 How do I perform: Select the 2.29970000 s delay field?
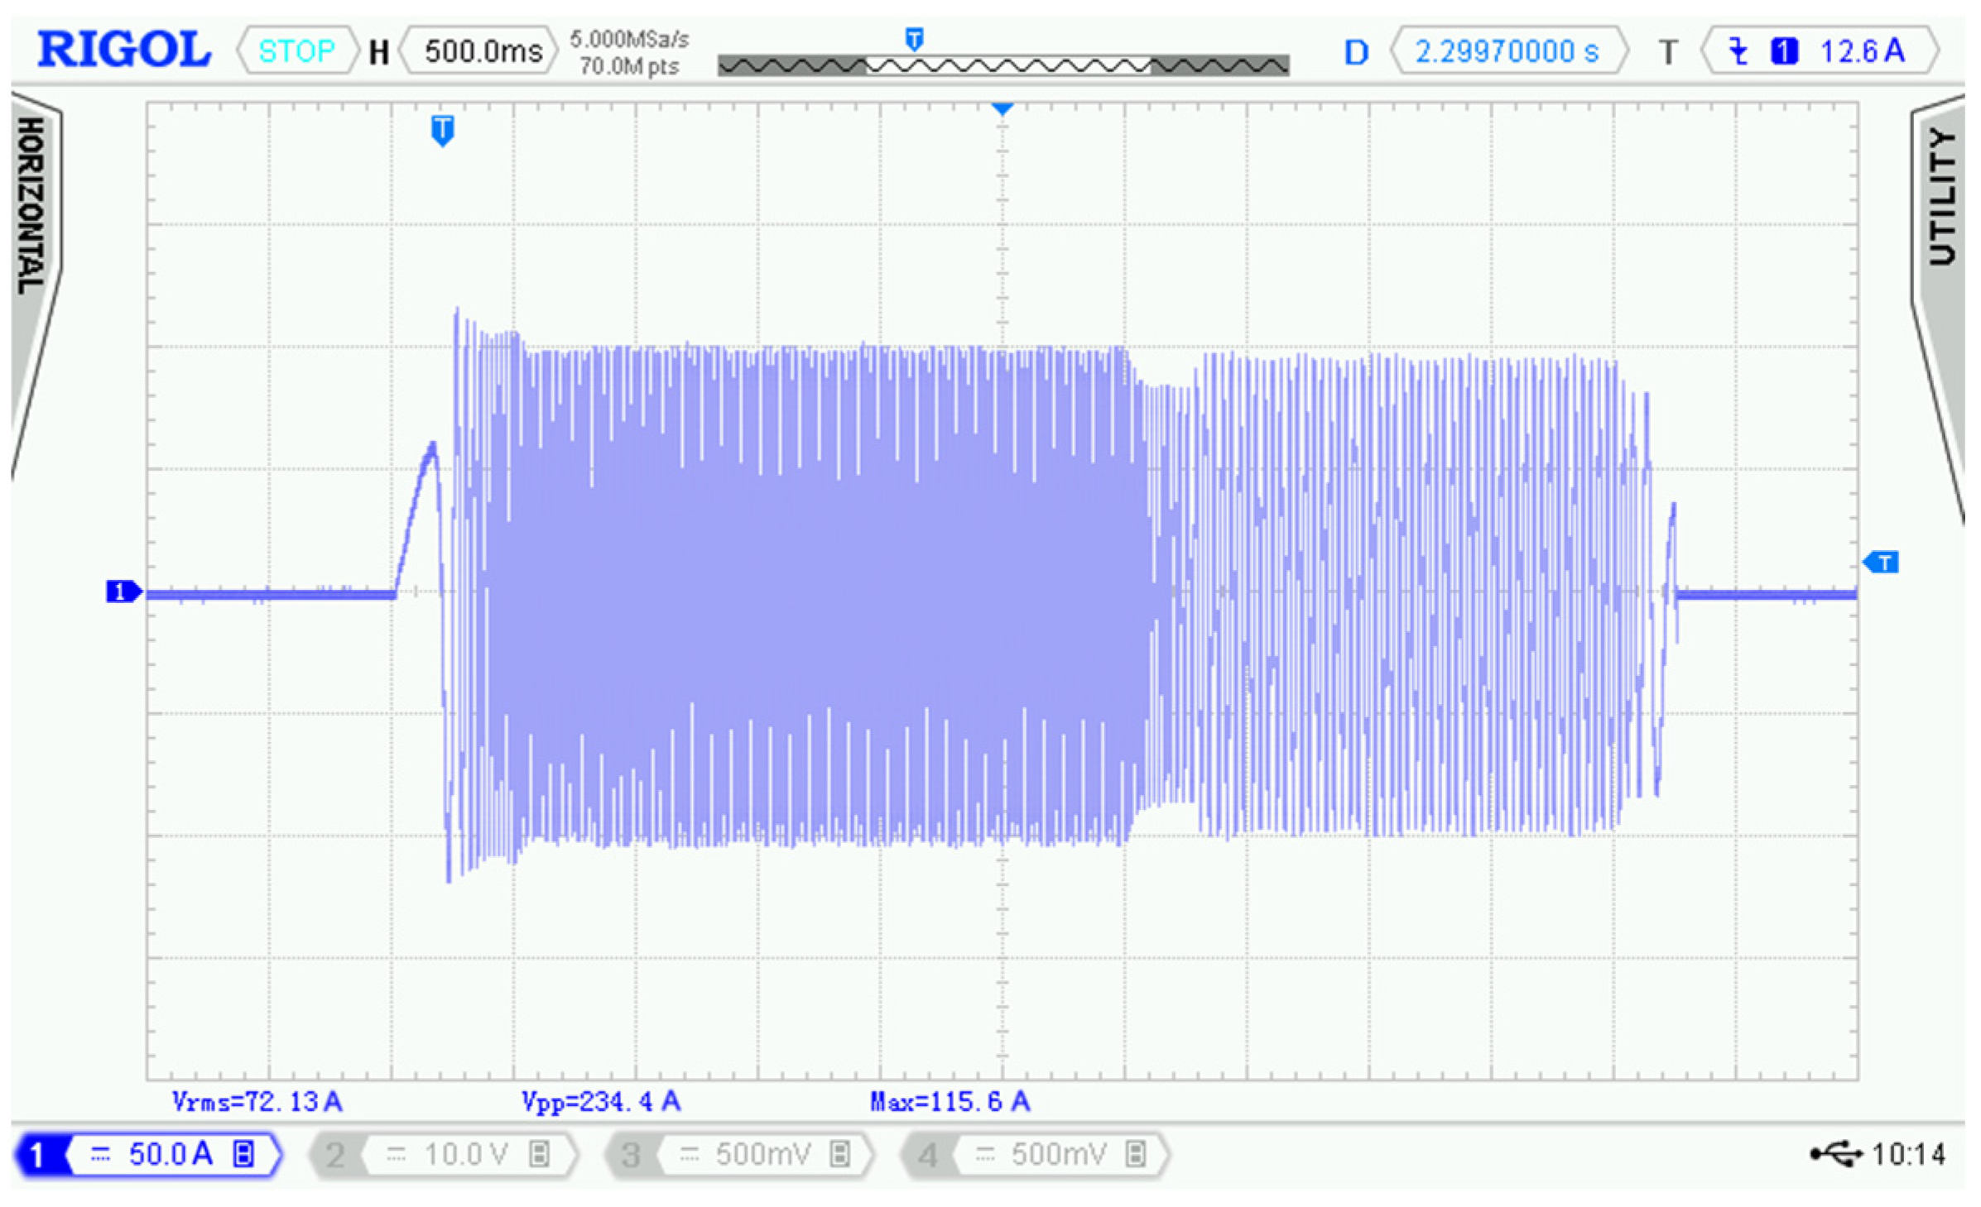click(1507, 51)
